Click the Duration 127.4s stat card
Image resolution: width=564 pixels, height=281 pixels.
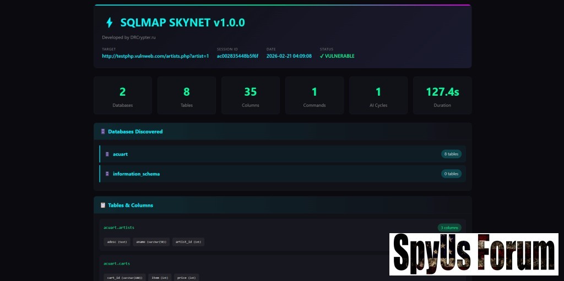(x=442, y=96)
